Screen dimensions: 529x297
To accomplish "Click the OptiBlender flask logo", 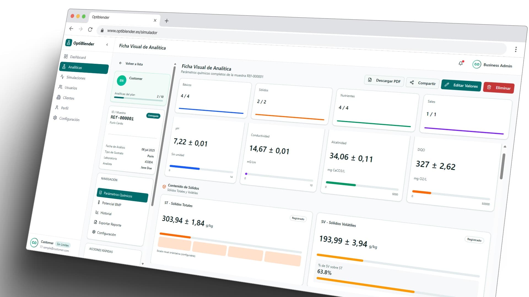I will (68, 43).
